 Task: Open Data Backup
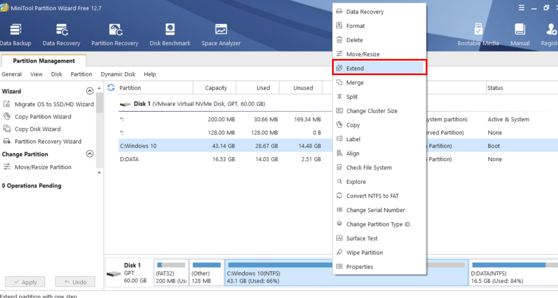(x=15, y=33)
